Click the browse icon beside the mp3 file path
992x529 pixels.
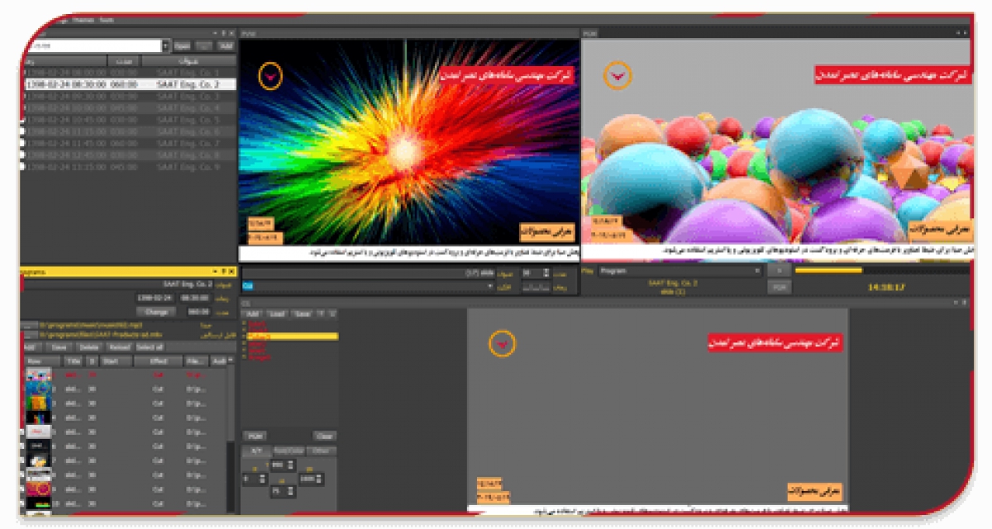click(x=29, y=326)
